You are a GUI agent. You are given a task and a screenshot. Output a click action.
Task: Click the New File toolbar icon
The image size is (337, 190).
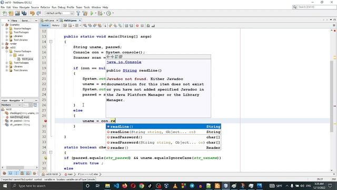coord(5,13)
